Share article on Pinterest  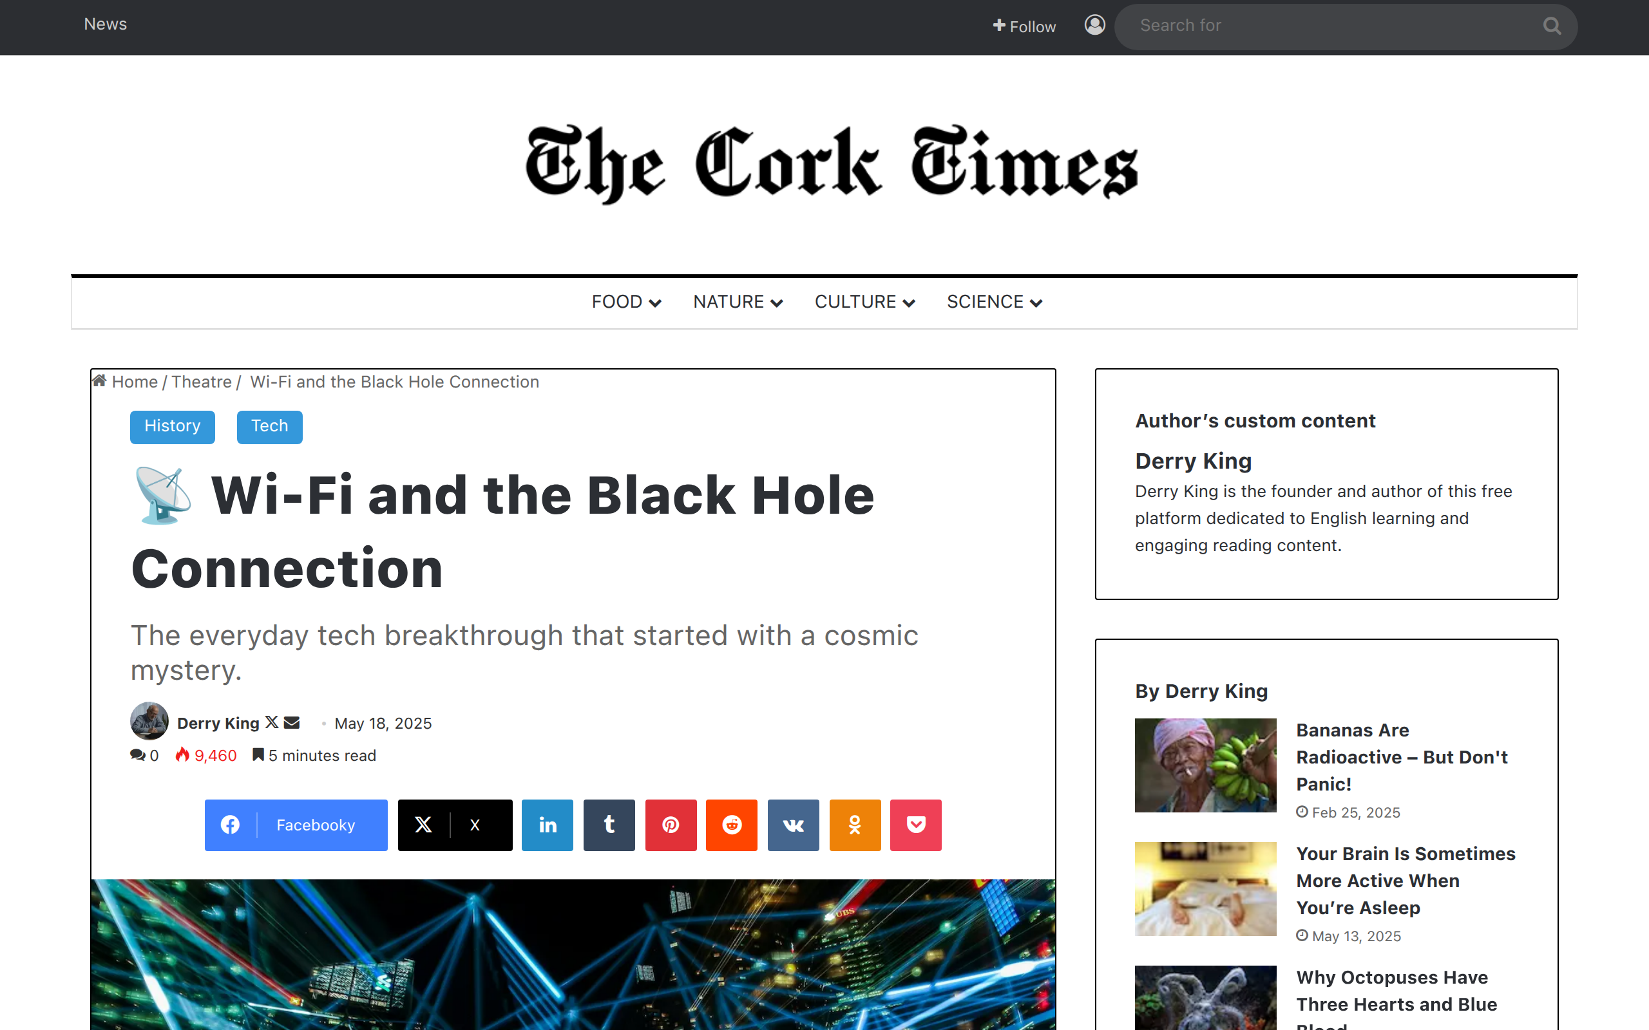click(671, 825)
